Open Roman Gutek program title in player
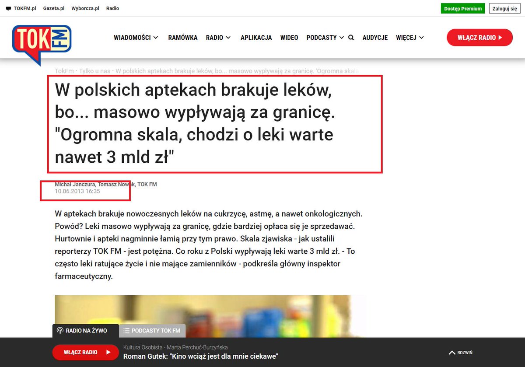525x367 pixels. (201, 356)
